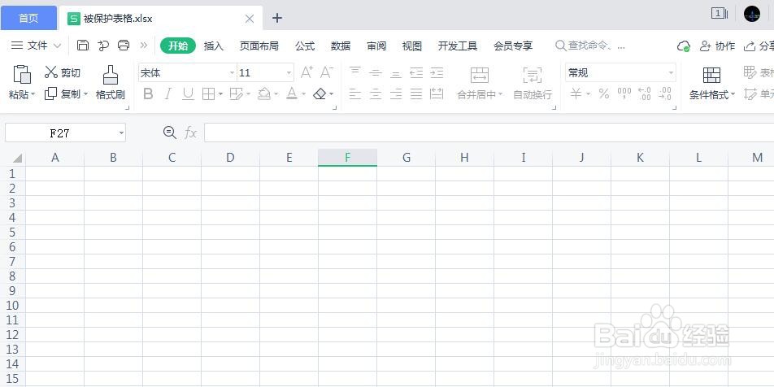Click the undo/redo icon beside Save
Screen dimensions: 774x387
[103, 46]
